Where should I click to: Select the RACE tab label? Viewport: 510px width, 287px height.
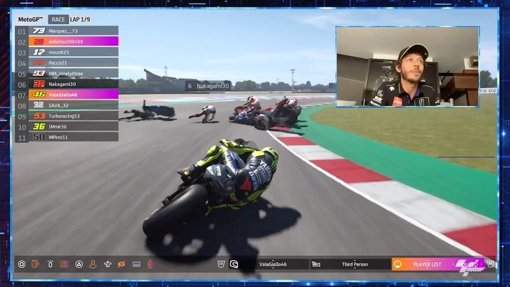[x=58, y=20]
